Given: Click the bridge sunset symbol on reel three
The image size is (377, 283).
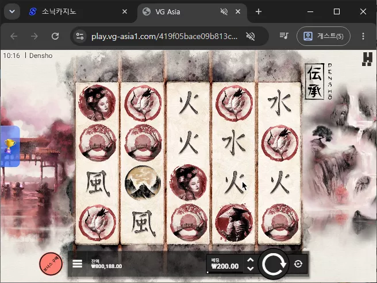Looking at the screenshot, I should (x=188, y=223).
